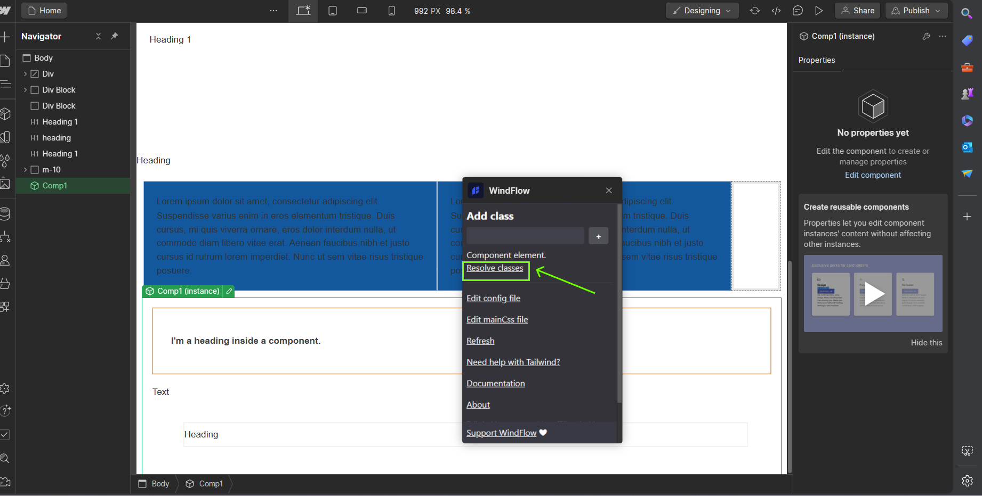
Task: Click the pencil edit icon beside Comp1 instance label
Action: 229,291
